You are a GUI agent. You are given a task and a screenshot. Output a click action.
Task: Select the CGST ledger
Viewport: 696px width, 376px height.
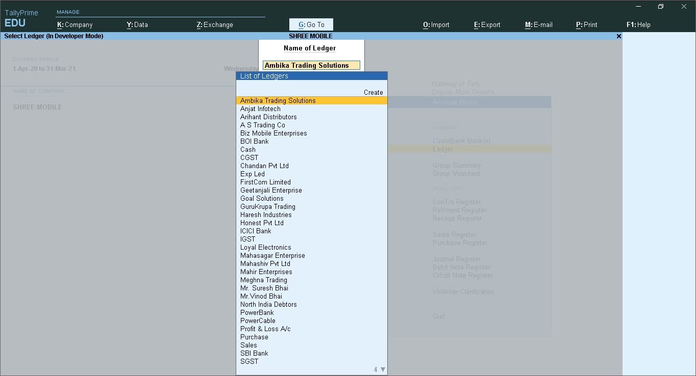(x=249, y=157)
